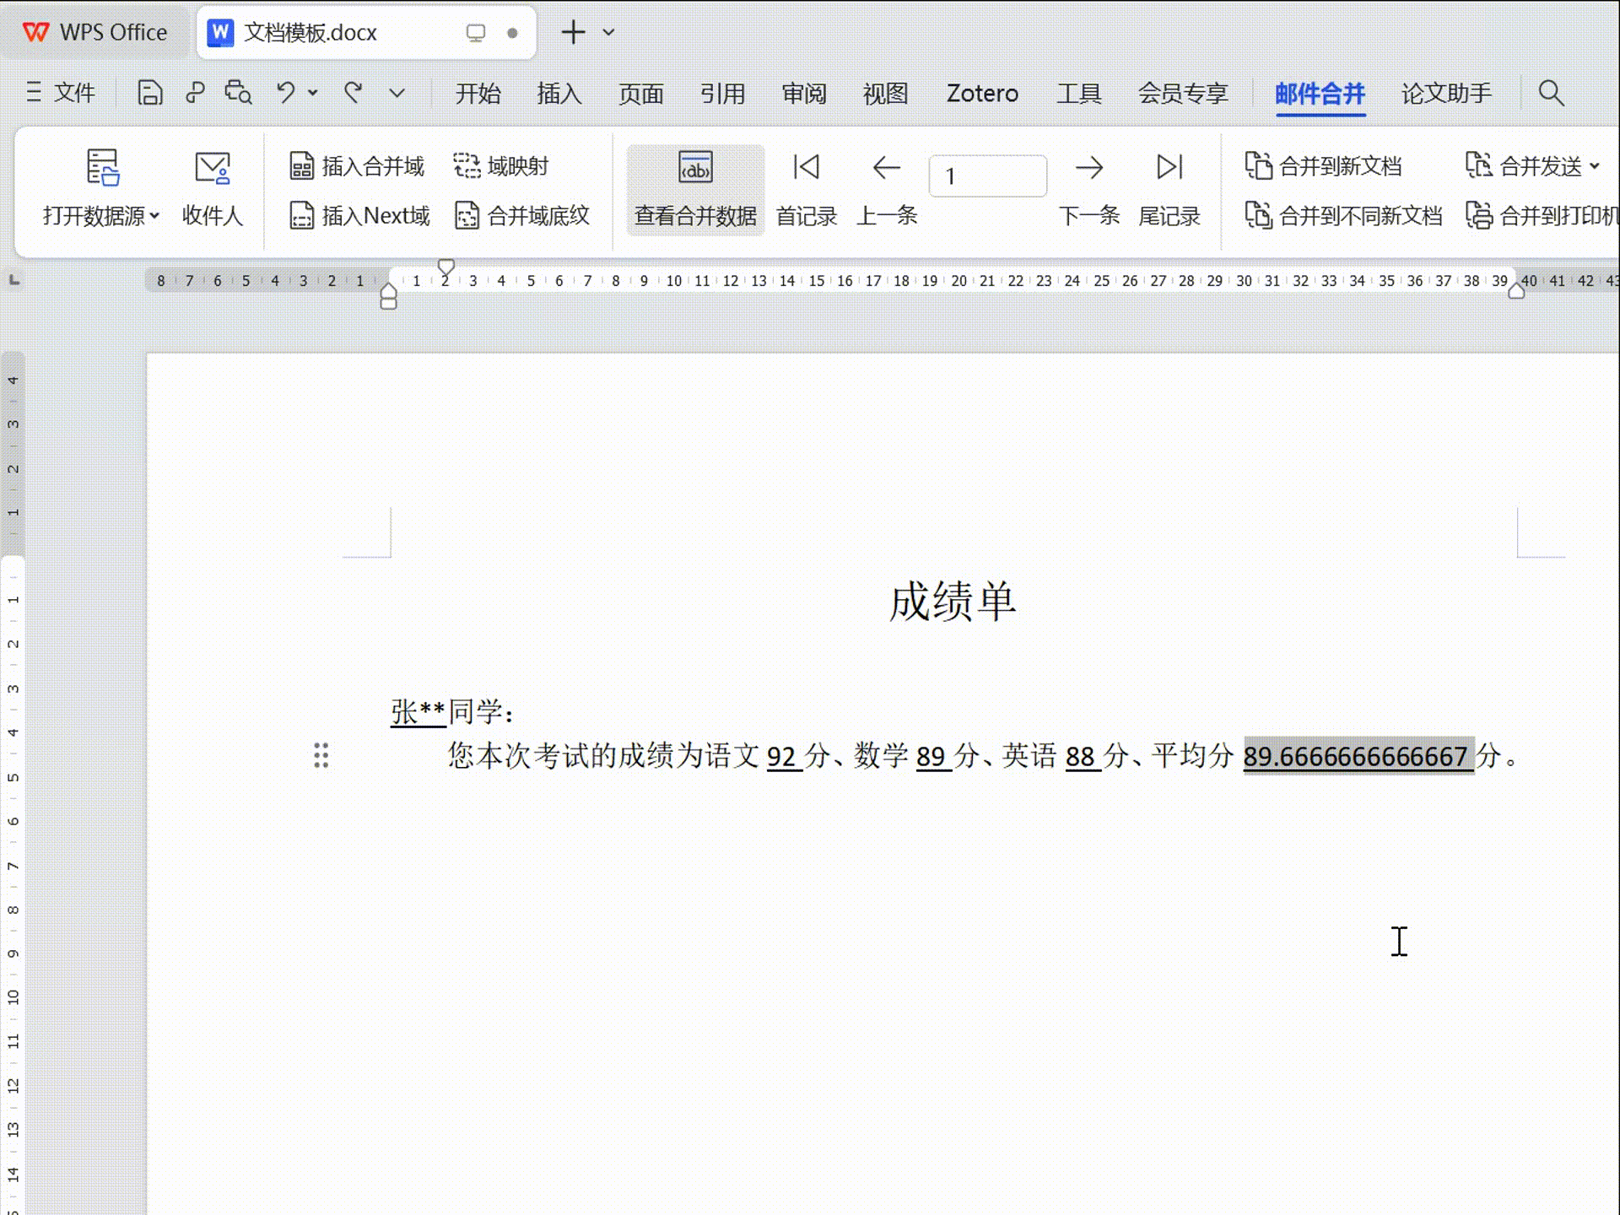This screenshot has height=1215, width=1620.
Task: Expand the Merge and Send (合并发送) dropdown
Action: point(1594,166)
